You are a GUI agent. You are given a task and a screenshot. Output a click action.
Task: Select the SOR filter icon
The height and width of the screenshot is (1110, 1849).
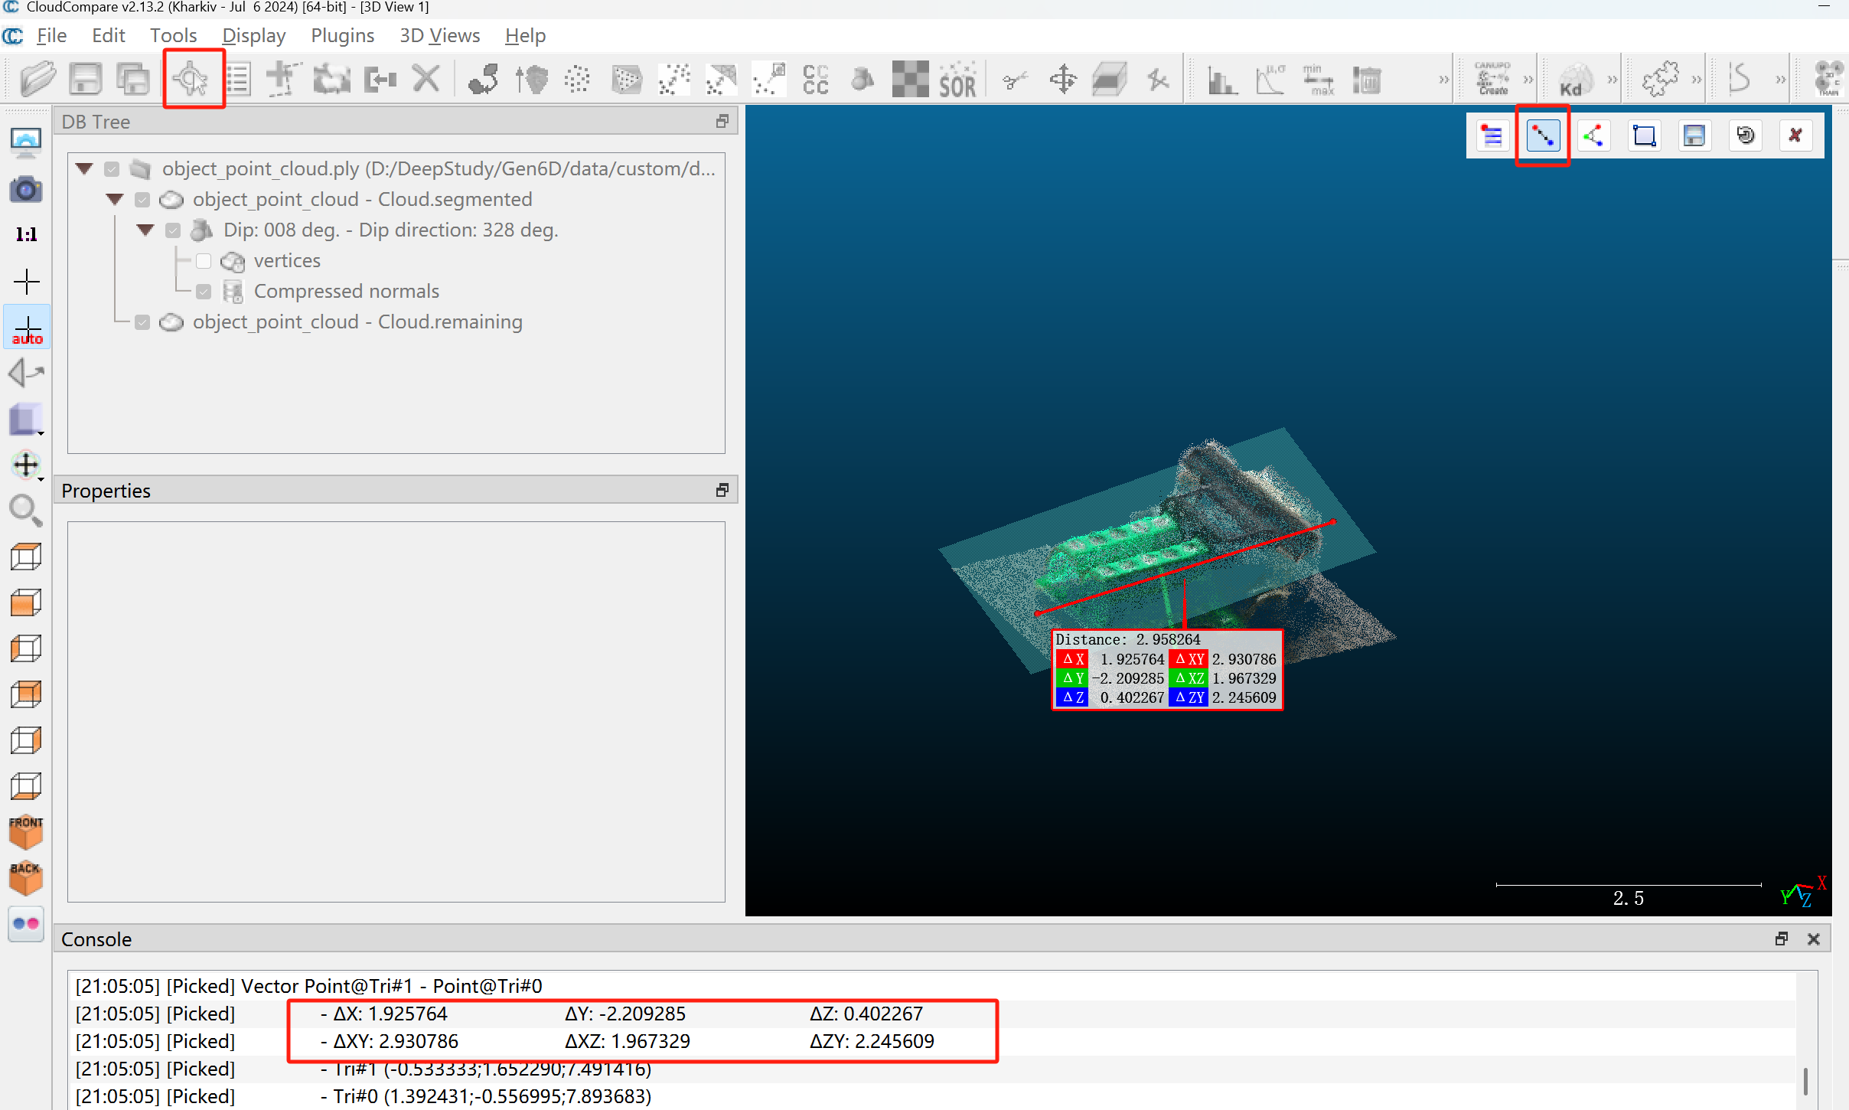tap(957, 80)
